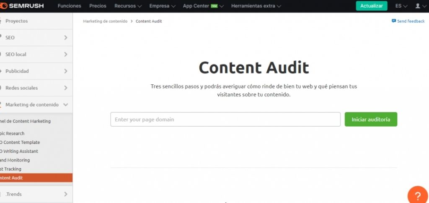The width and height of the screenshot is (429, 203).
Task: Open Topic Research tool link
Action: [x=12, y=133]
